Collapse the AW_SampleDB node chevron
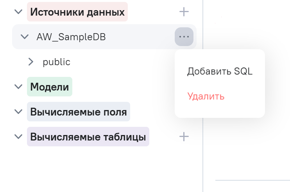 coord(24,37)
